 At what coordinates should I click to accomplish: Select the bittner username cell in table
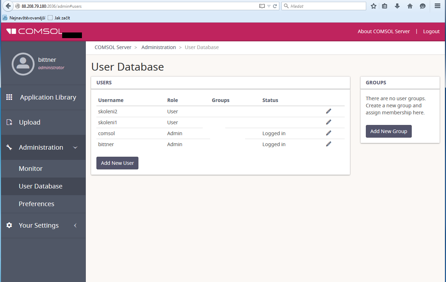106,144
